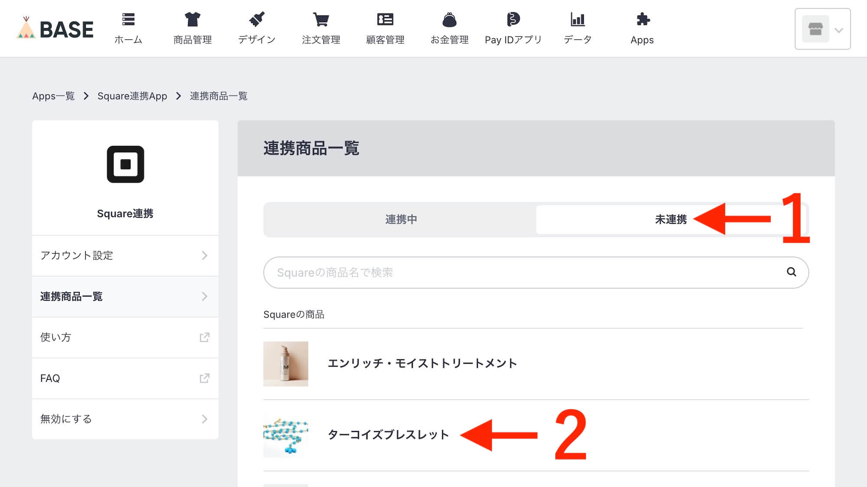Switch to the 連携中 tab
The width and height of the screenshot is (867, 487).
pos(401,219)
